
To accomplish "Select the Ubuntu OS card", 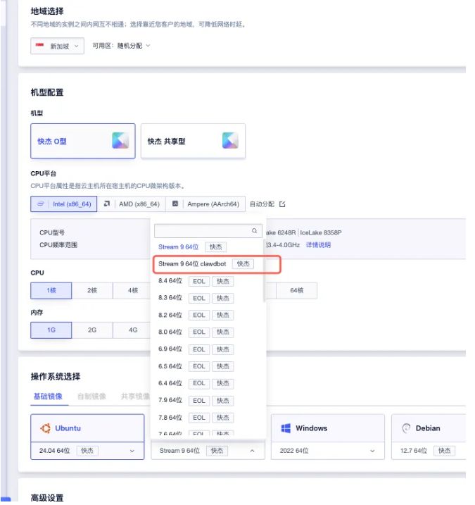I will [87, 428].
